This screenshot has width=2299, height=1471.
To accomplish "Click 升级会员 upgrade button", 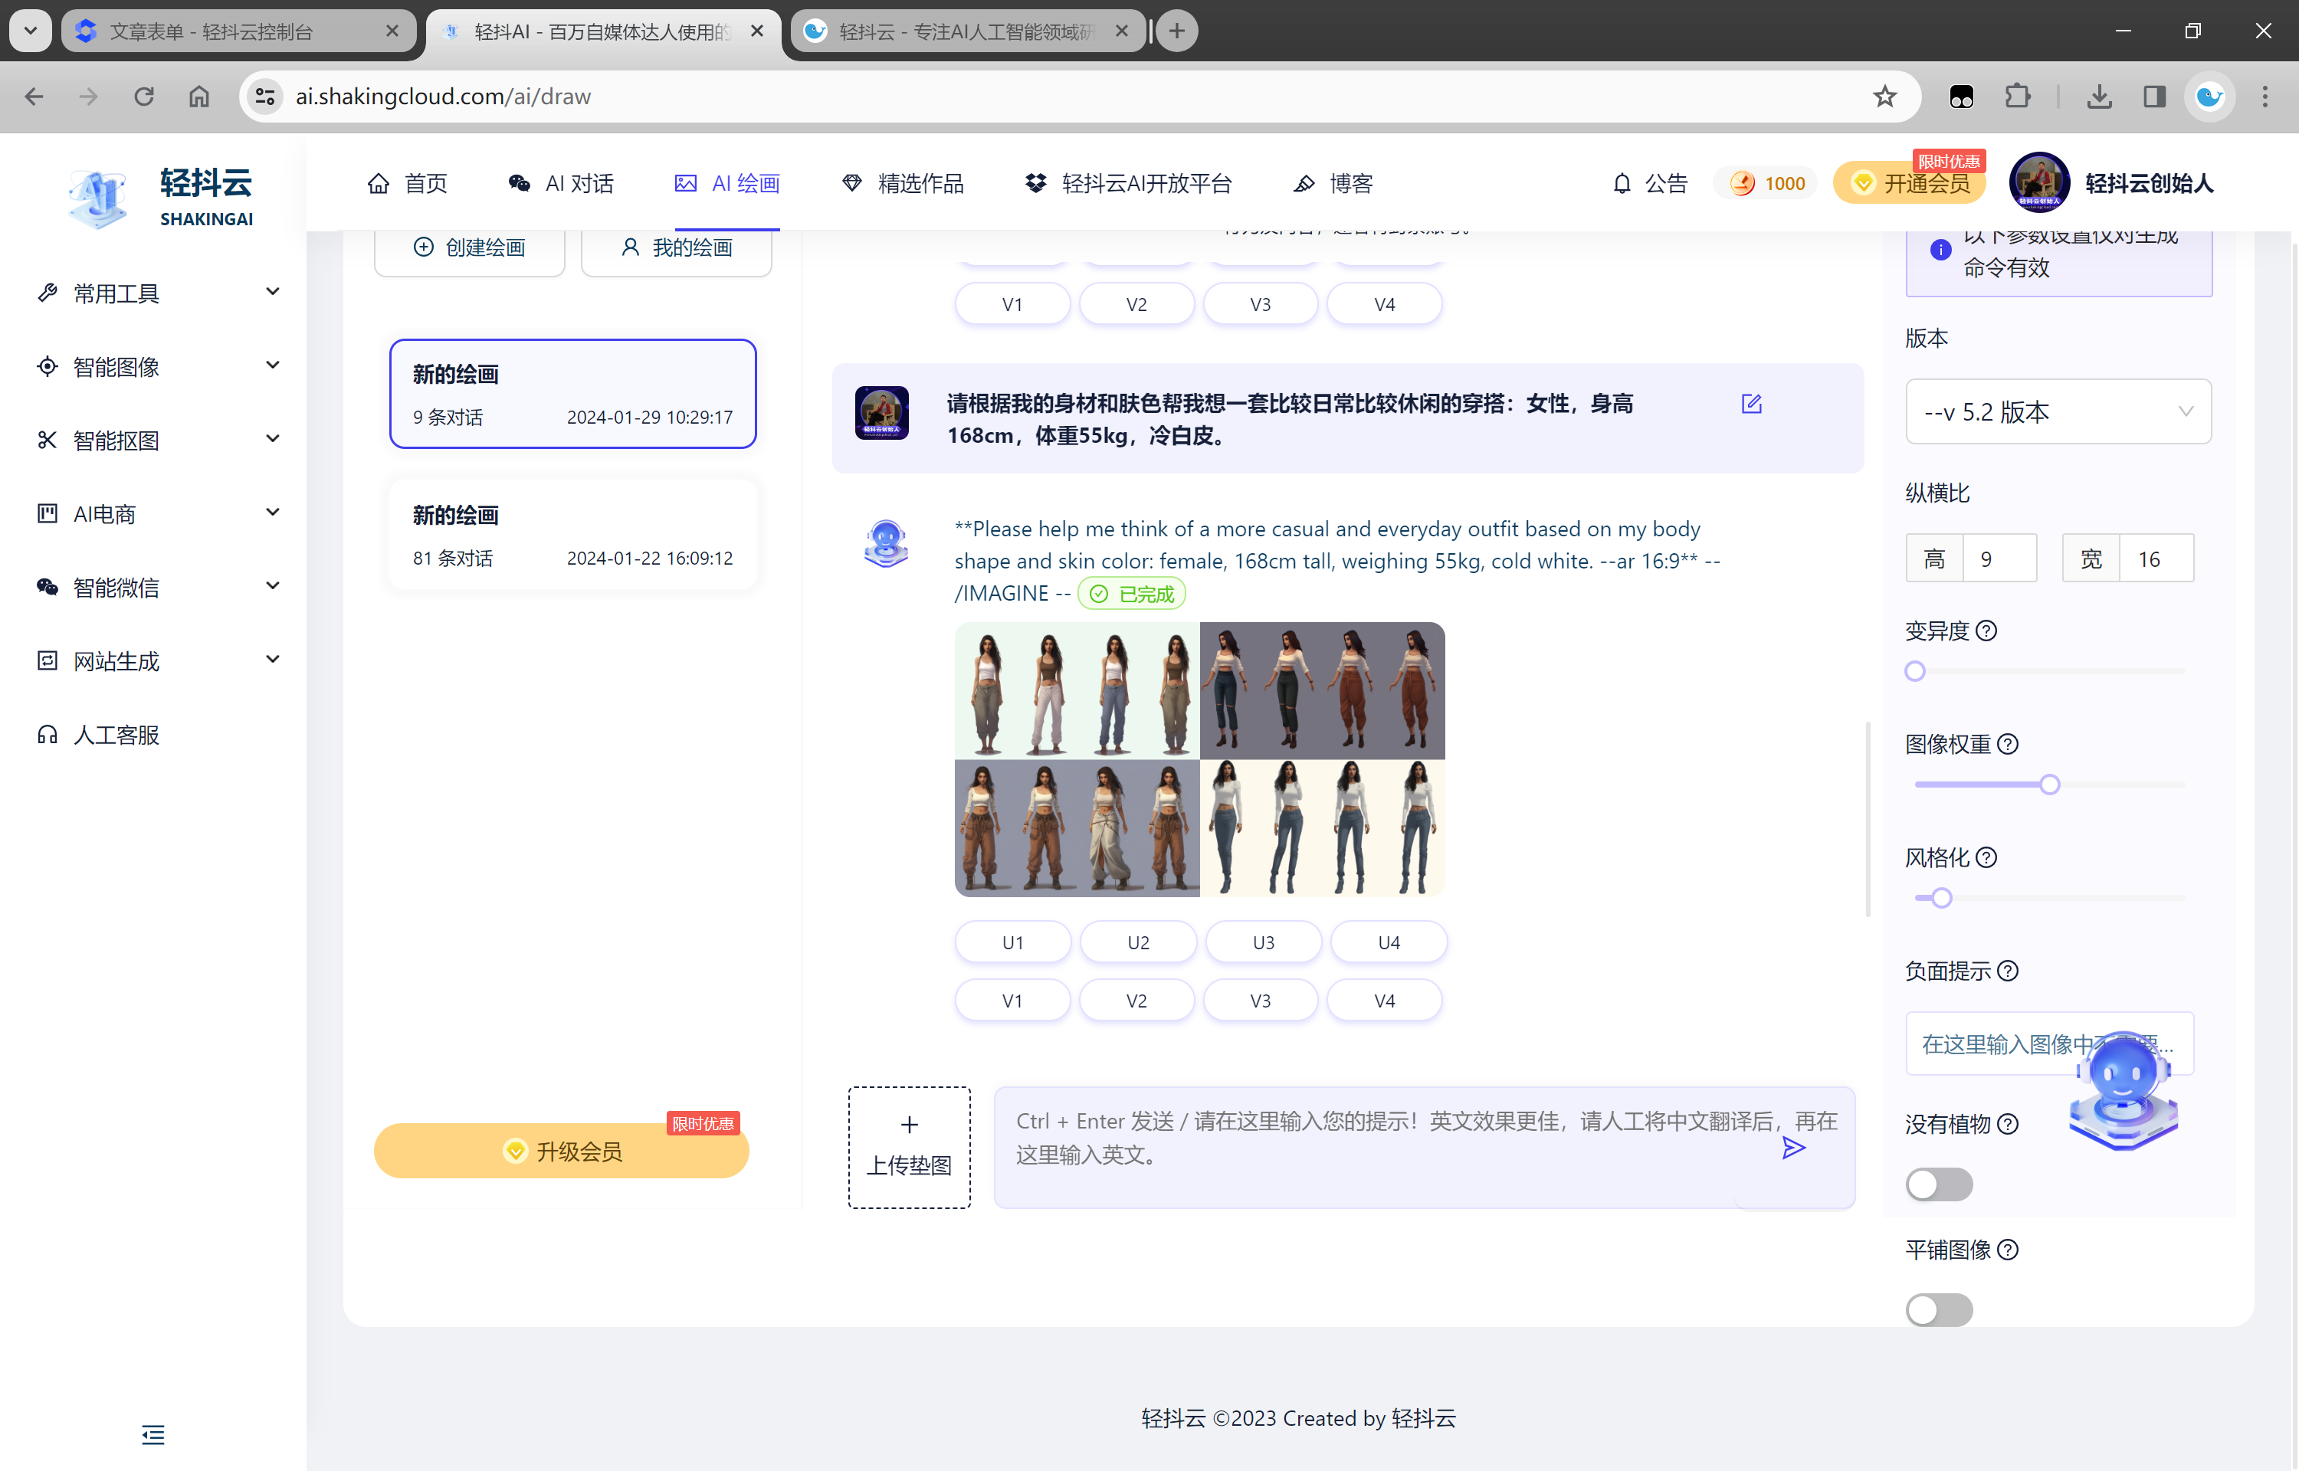I will click(x=561, y=1150).
